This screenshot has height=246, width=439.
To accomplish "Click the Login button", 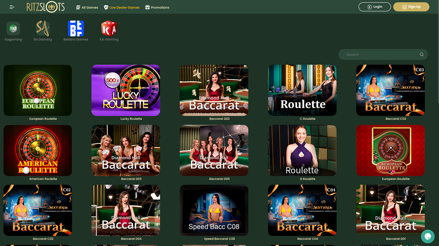I will click(x=375, y=7).
